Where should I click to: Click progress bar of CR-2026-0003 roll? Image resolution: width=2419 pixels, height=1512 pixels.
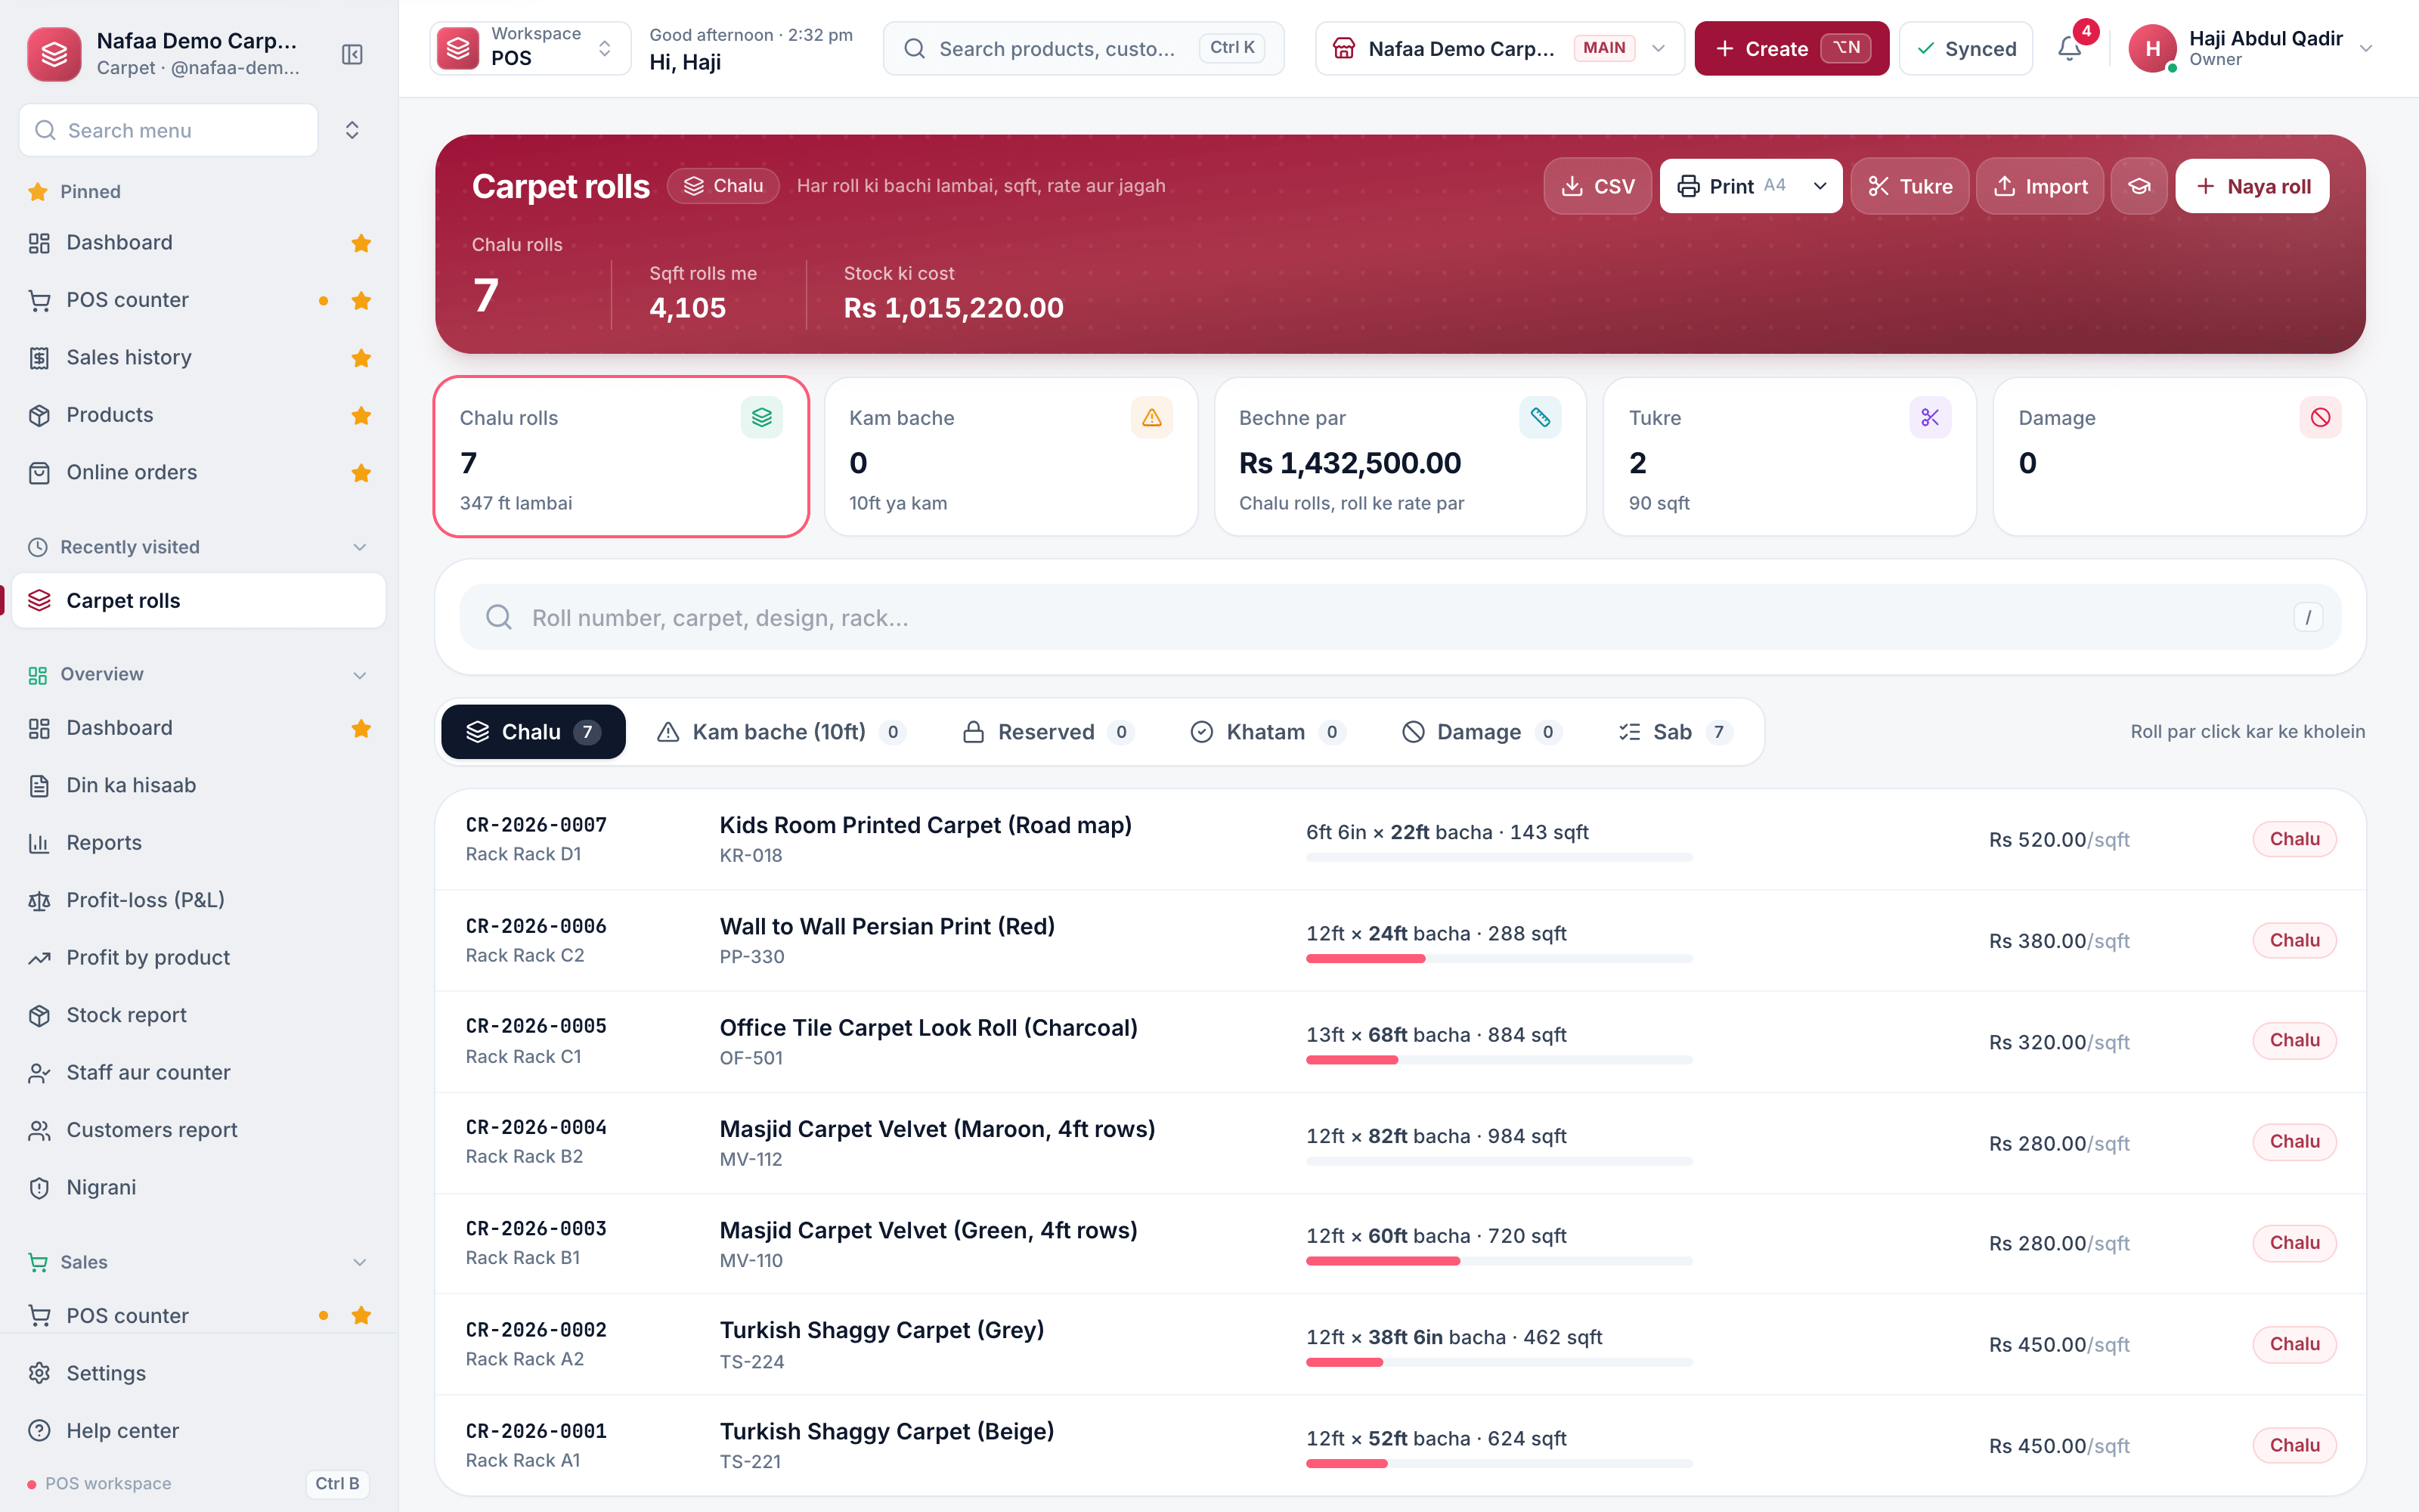pos(1498,1261)
